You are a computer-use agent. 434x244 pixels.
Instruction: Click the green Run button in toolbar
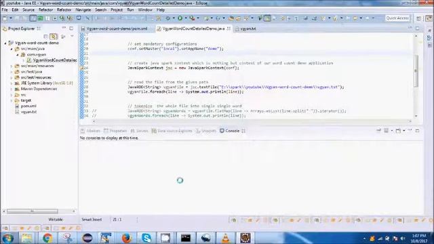tap(180, 18)
